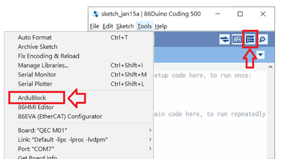Click the 86EVA double-arrow toolbar icon
Screen dimensions: 285x159
click(x=224, y=40)
